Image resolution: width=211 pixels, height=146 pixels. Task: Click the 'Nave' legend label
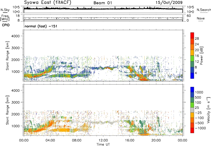201,18
